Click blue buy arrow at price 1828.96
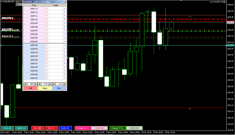This screenshot has width=235, height=135. [64, 45]
